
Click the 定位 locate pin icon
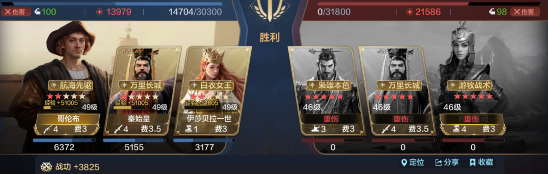403,162
